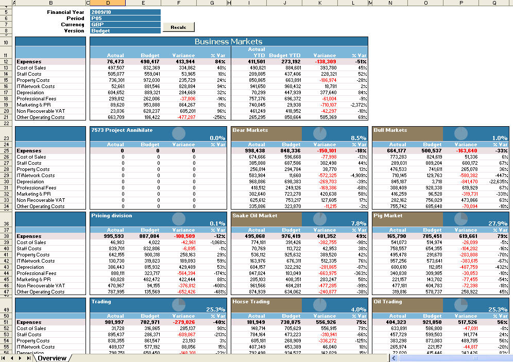Viewport: 513px width, 362px height.
Task: Select Pricing division Expenses variance -108,509
Action: (184, 236)
